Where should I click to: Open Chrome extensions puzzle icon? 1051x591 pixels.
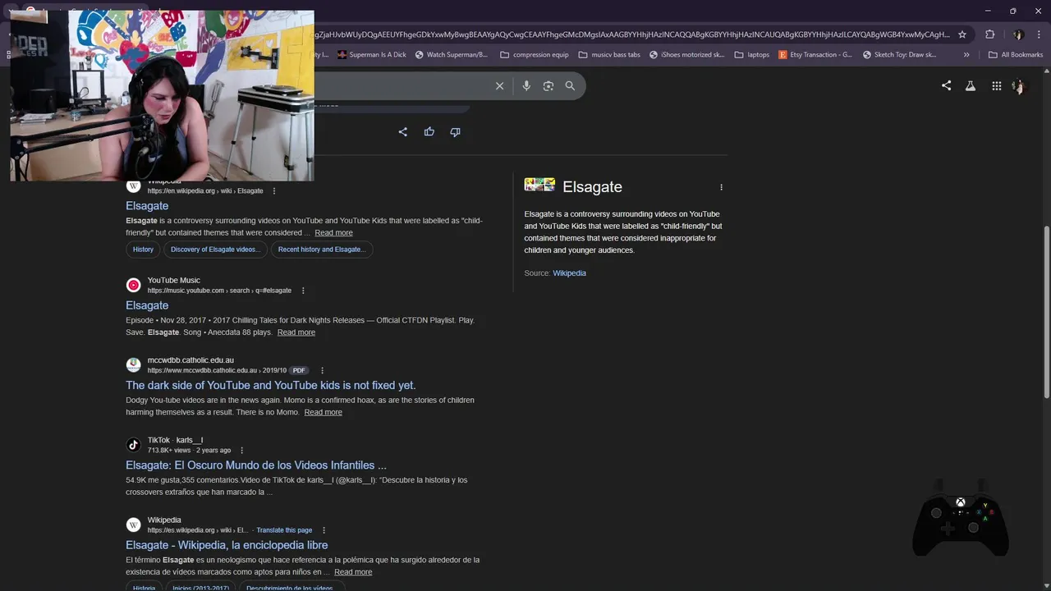pyautogui.click(x=989, y=34)
